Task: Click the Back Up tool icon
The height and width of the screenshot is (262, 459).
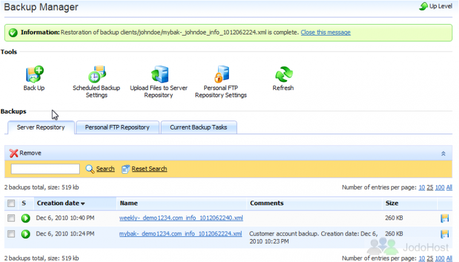Action: (34, 75)
